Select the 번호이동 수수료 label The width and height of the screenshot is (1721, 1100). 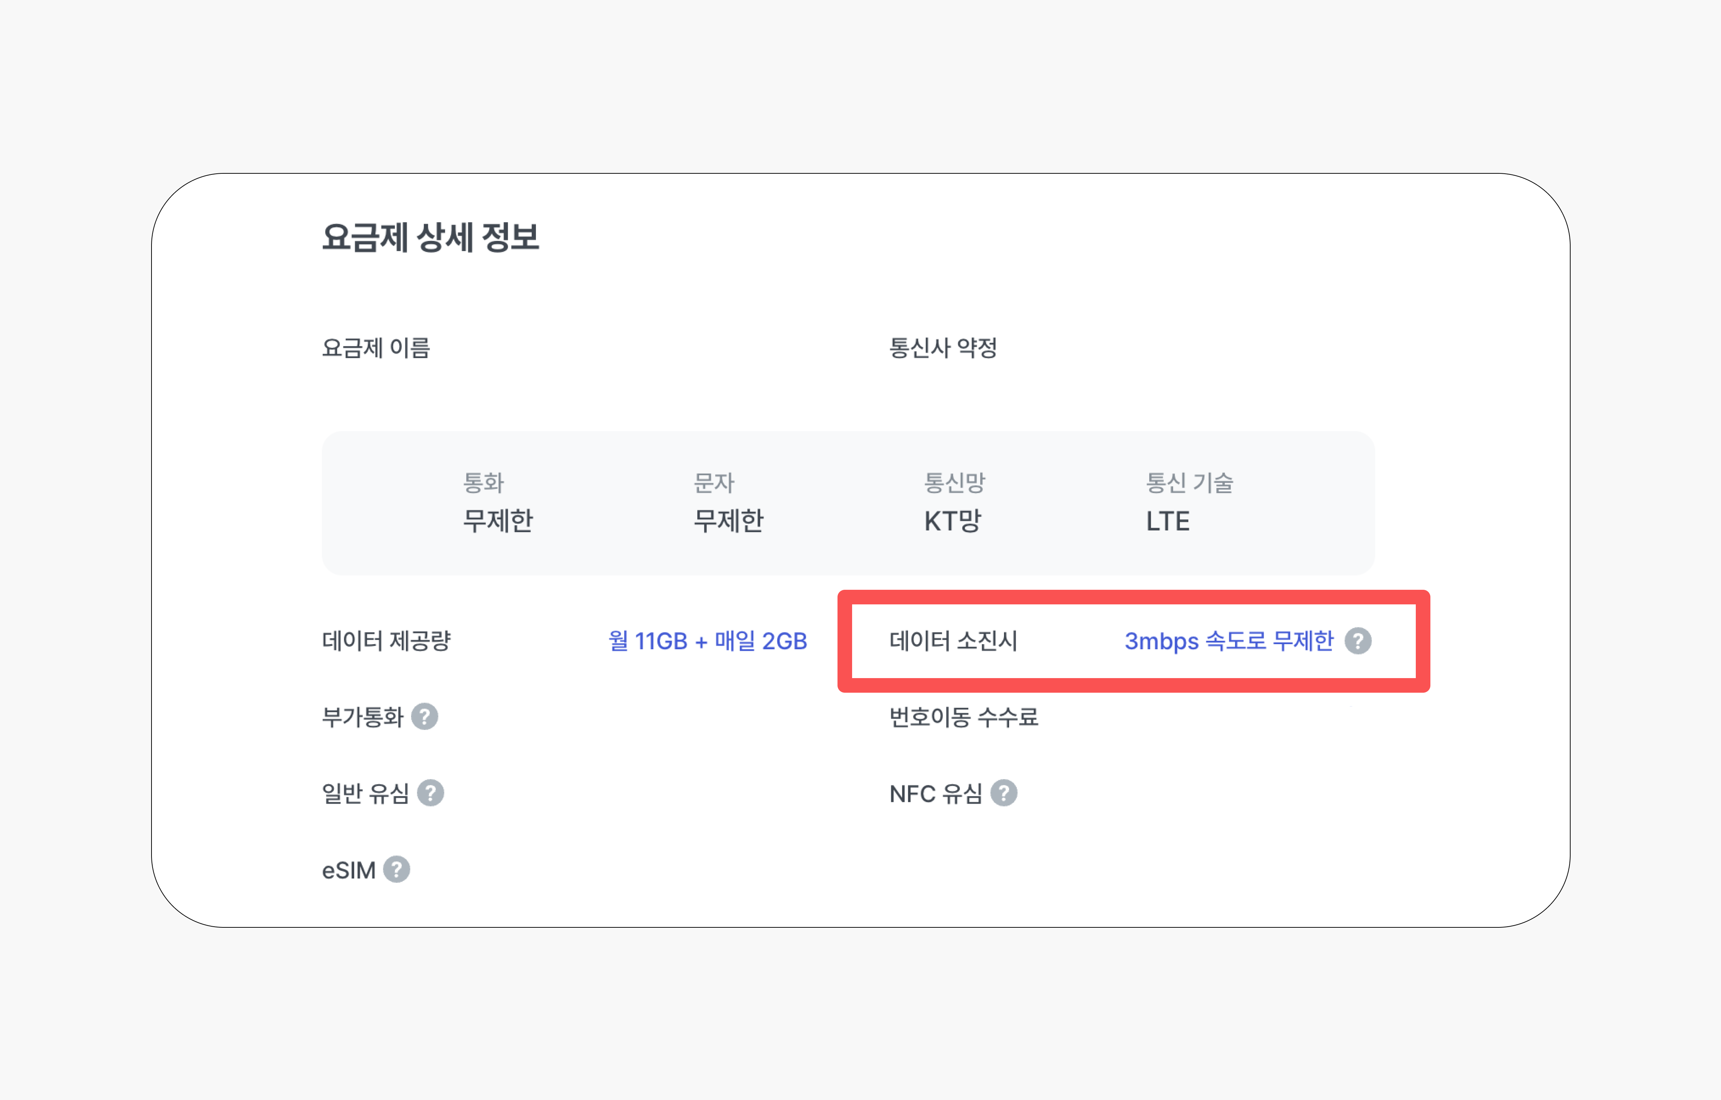963,716
